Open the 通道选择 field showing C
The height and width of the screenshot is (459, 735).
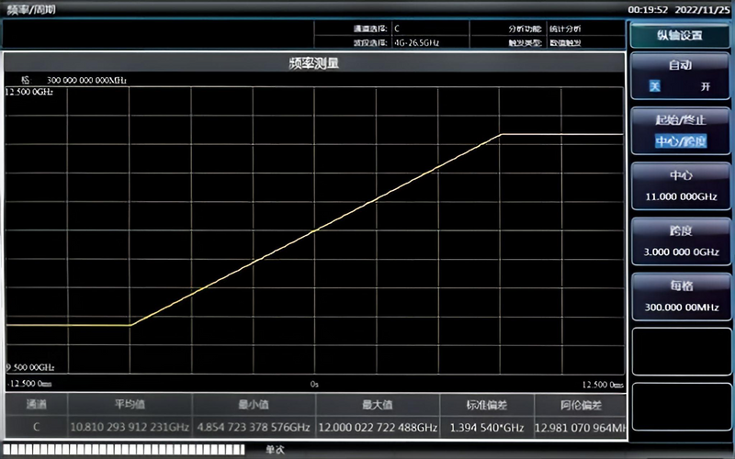tap(430, 28)
